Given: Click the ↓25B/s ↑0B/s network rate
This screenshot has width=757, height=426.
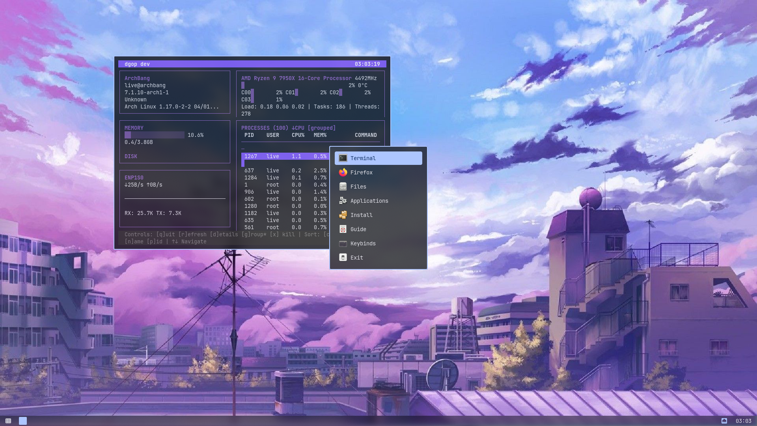Looking at the screenshot, I should [144, 185].
